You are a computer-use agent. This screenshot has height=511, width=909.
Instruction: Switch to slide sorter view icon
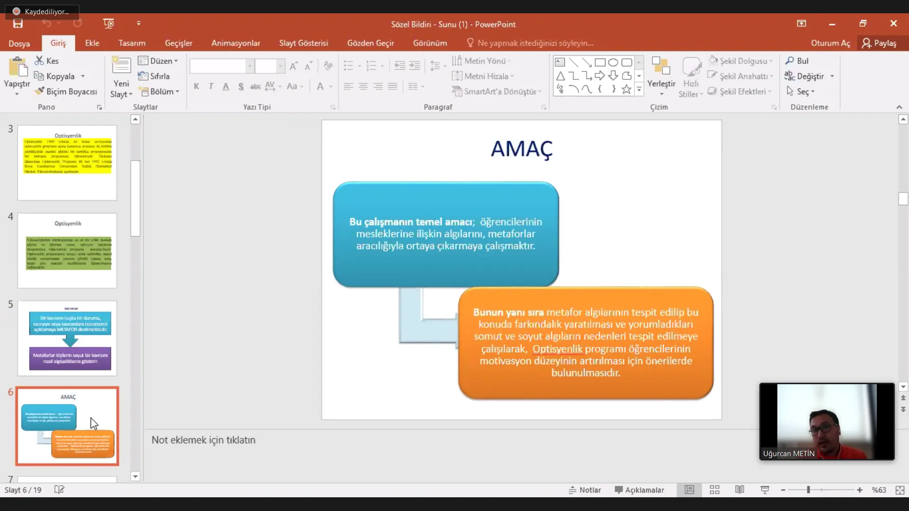(714, 490)
